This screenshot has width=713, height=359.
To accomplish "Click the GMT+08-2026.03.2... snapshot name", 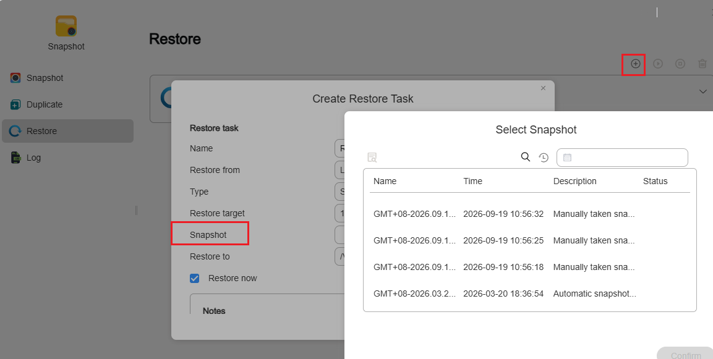I will pos(414,294).
